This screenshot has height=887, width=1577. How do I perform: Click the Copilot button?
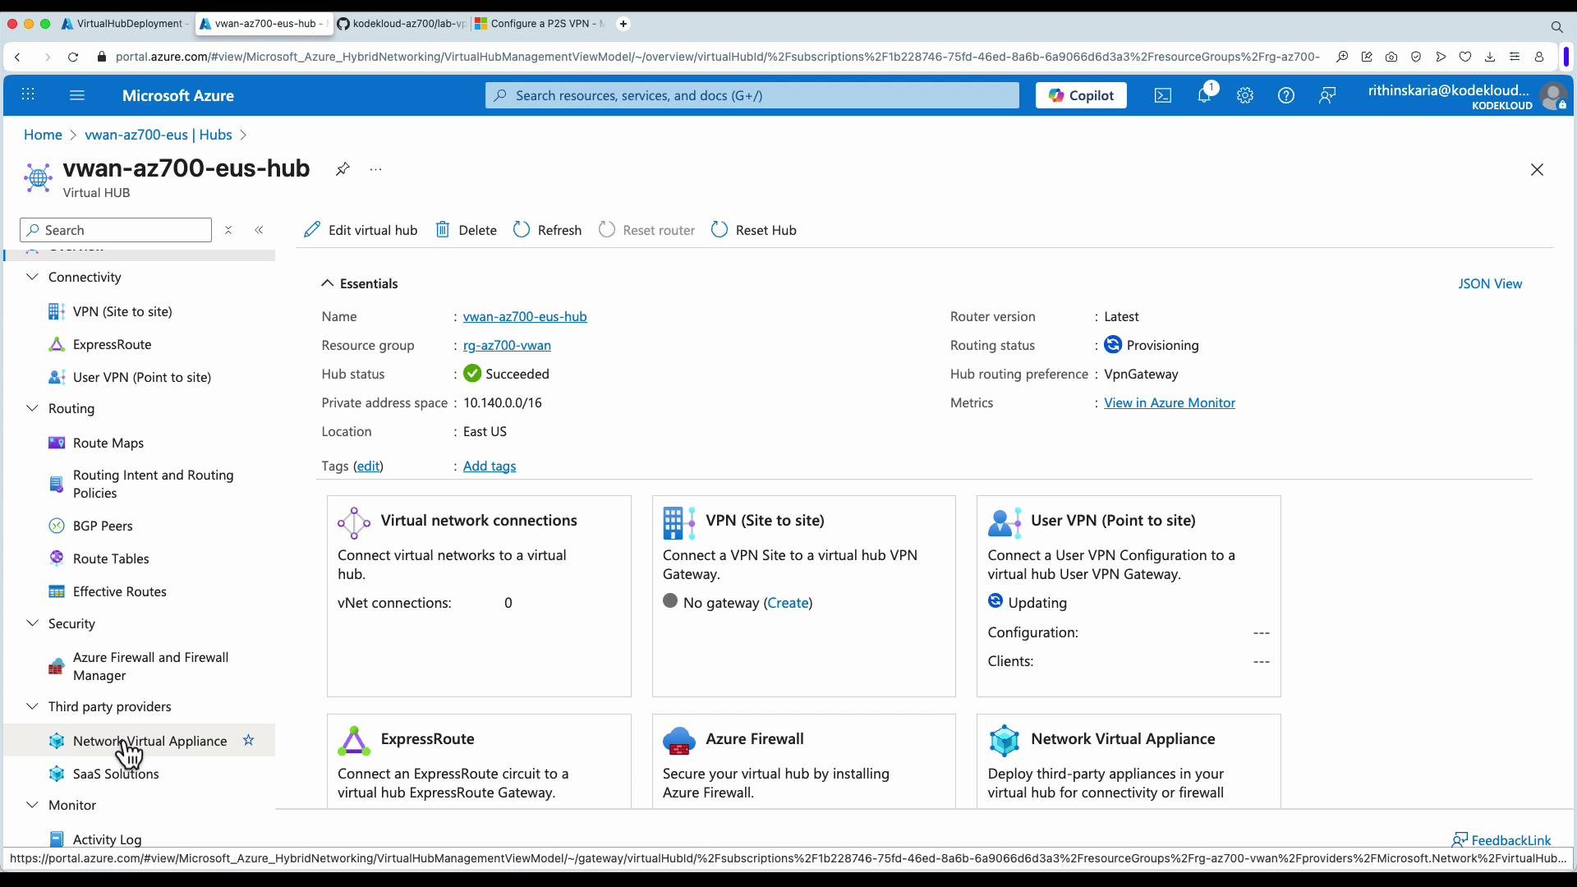1081,95
